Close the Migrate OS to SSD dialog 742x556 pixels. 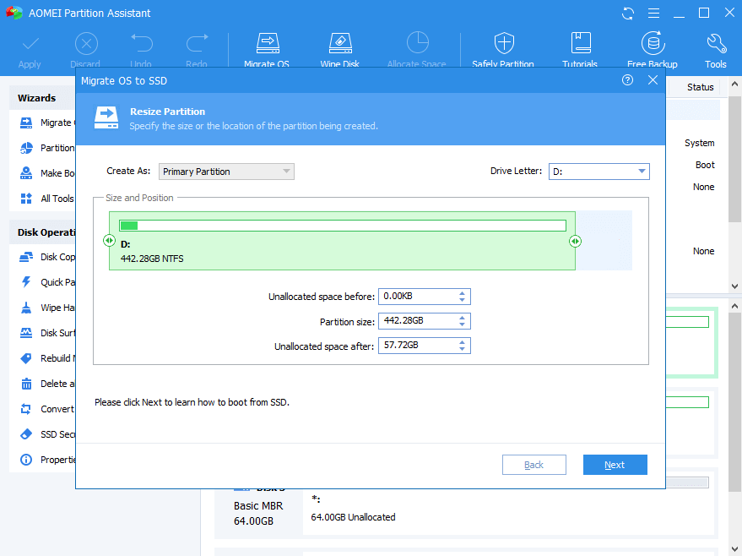(x=653, y=80)
